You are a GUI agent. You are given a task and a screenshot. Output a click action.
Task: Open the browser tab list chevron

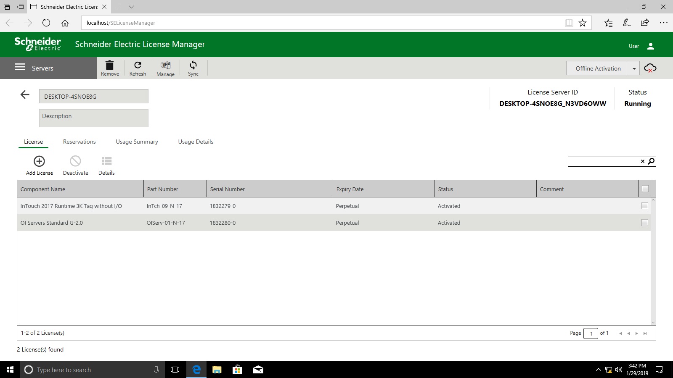point(132,7)
